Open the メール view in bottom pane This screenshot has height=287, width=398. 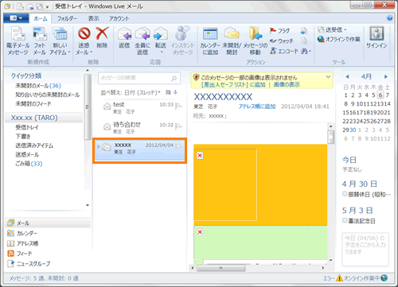48,223
